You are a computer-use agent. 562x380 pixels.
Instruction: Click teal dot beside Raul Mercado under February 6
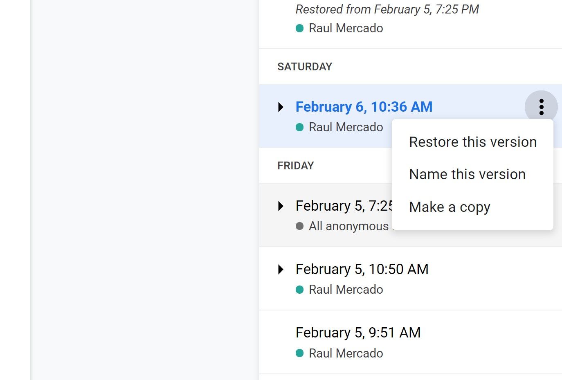pyautogui.click(x=299, y=127)
